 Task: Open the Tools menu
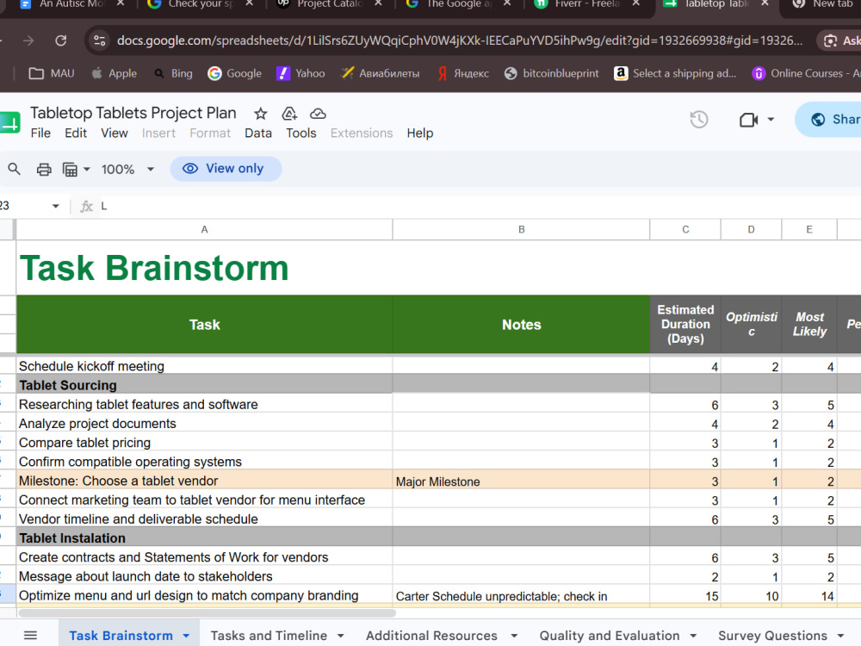[300, 133]
